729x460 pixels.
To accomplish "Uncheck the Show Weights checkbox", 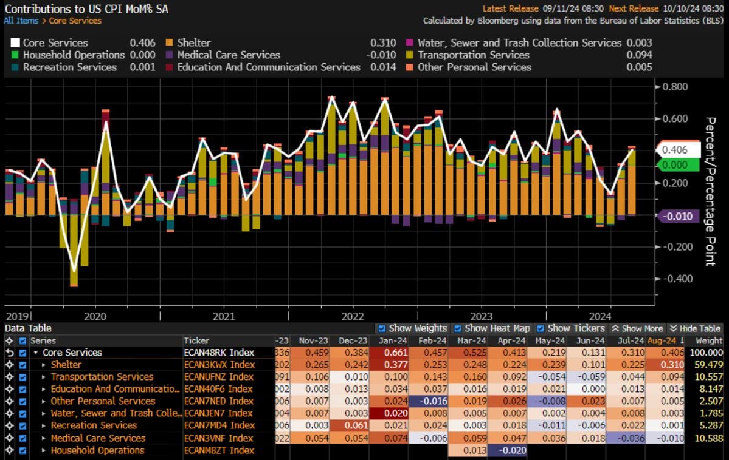I will point(382,328).
